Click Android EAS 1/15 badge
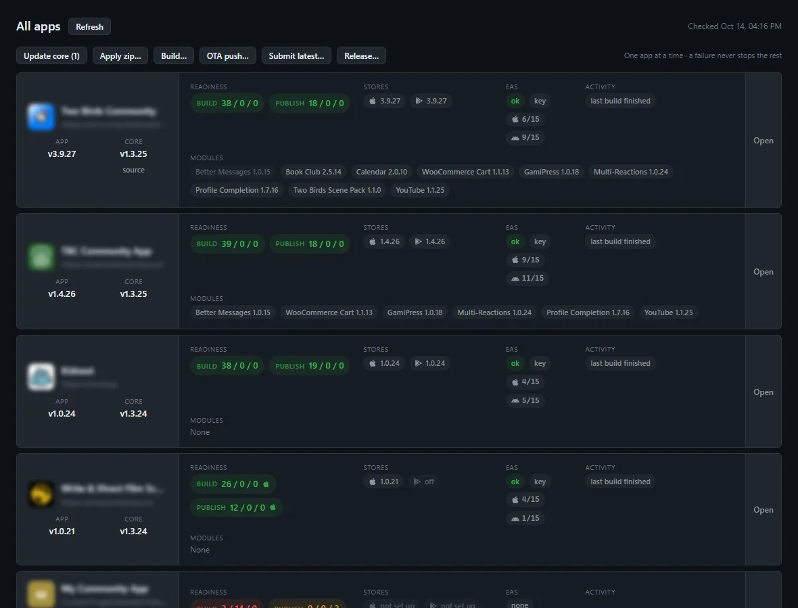 pos(525,518)
